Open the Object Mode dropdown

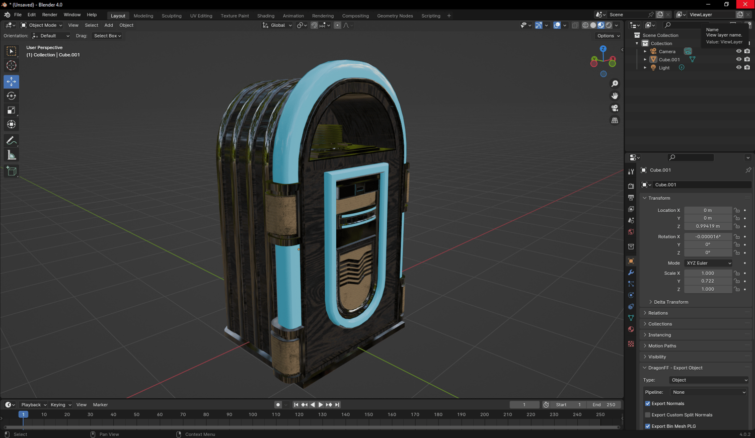click(x=42, y=25)
